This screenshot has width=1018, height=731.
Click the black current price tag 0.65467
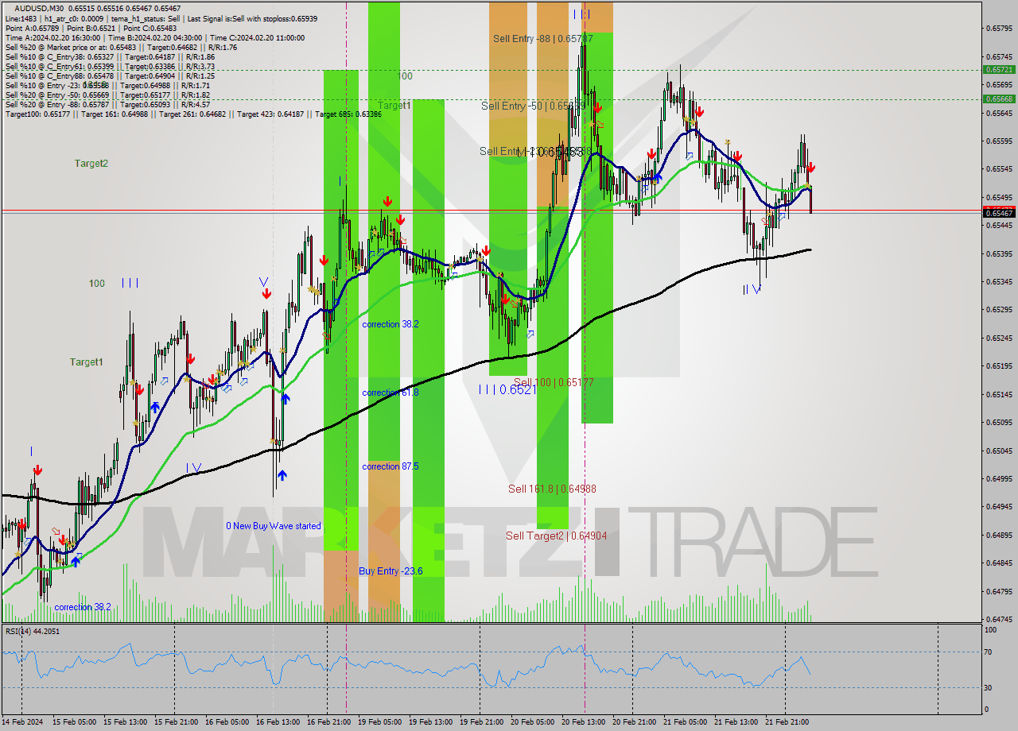999,213
